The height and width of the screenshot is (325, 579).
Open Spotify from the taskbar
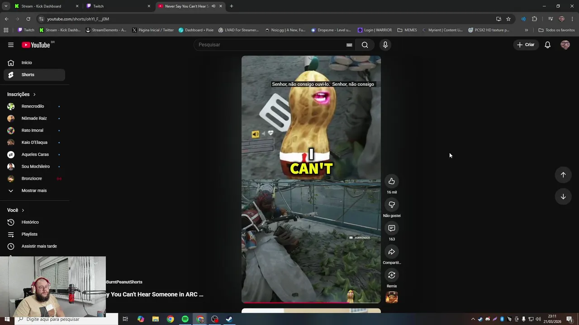[185, 319]
